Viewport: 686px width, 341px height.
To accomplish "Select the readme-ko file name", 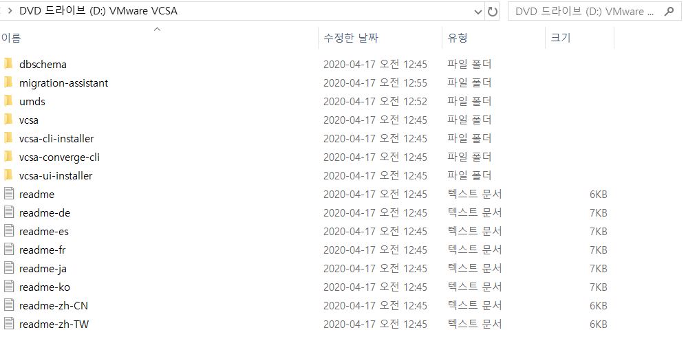I will (x=45, y=287).
